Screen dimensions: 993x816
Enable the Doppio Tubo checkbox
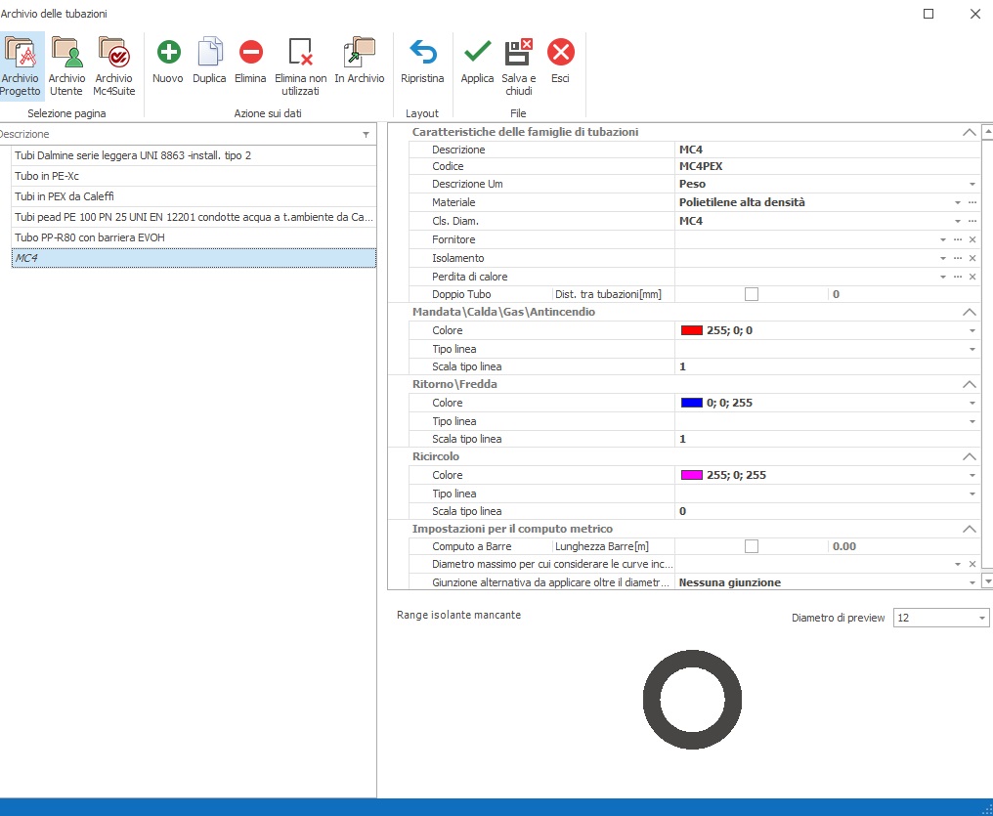[751, 294]
